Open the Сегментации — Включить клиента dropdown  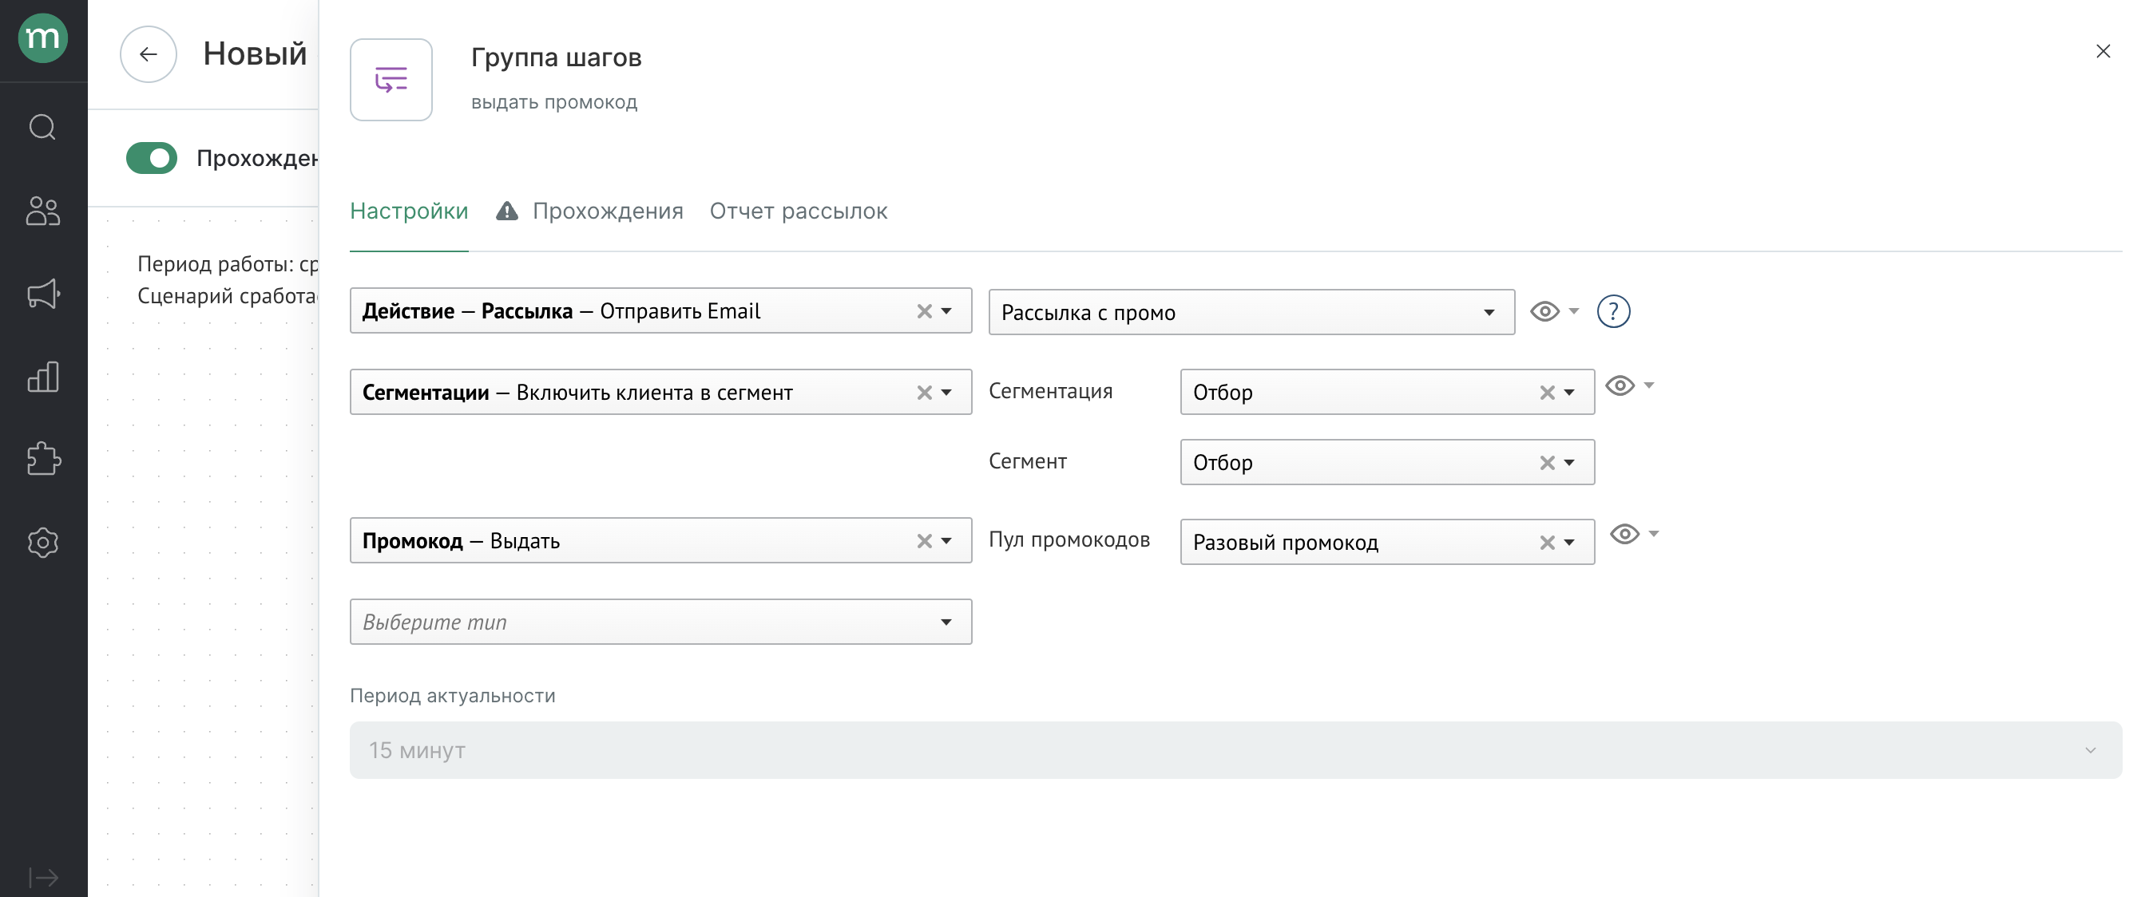[x=660, y=392]
